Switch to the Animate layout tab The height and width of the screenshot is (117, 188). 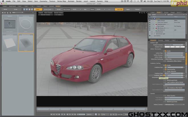click(x=52, y=6)
